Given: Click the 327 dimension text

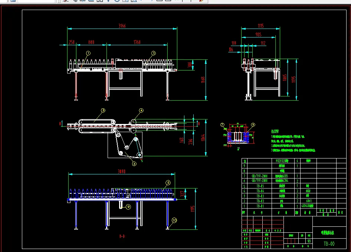Looking at the screenshot, I should [x=183, y=193].
